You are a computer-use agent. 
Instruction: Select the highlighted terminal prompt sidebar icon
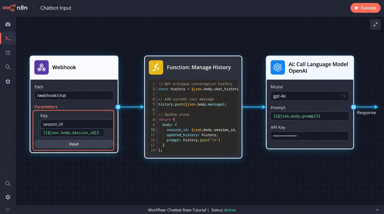coord(8,38)
